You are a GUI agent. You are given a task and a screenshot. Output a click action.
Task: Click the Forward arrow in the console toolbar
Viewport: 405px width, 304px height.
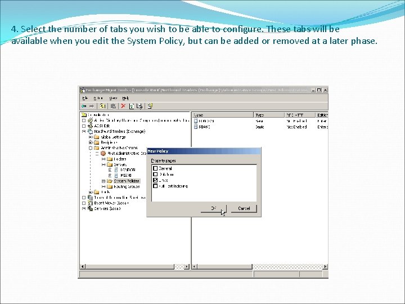[92, 106]
